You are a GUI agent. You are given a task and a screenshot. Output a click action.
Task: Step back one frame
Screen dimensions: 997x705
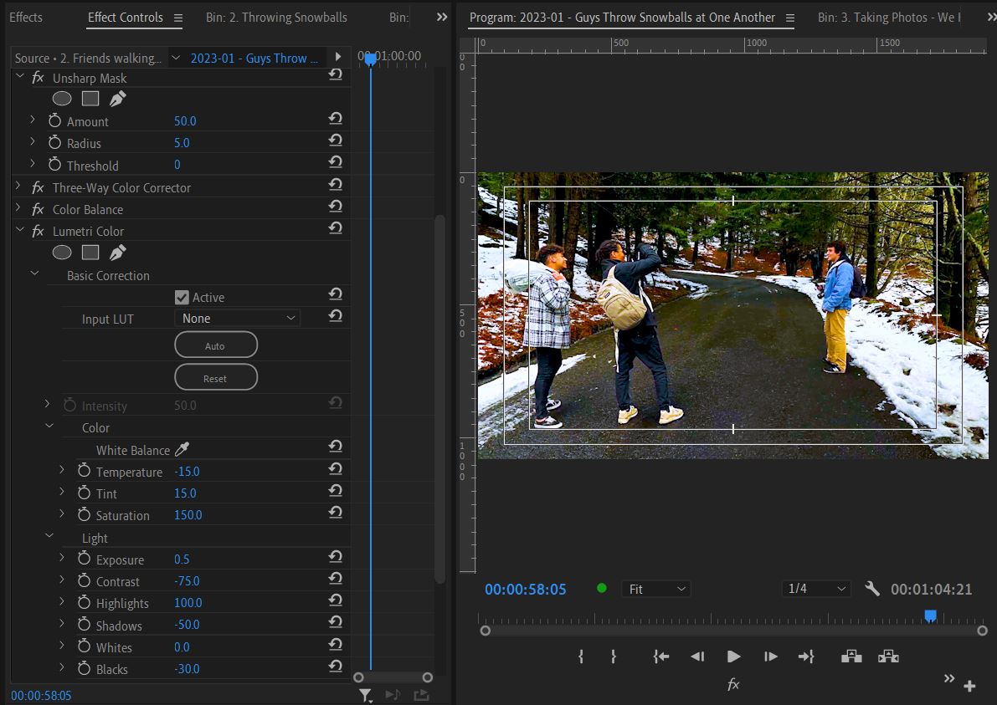click(697, 656)
